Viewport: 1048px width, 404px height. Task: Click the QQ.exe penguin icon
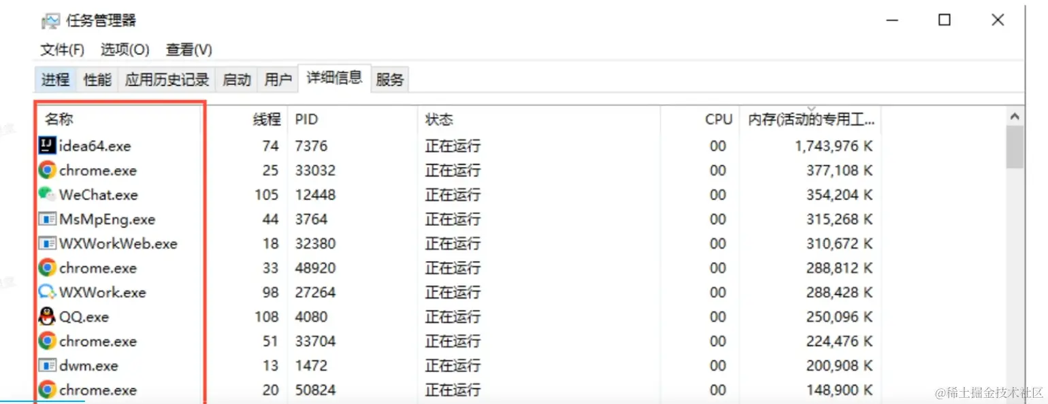[47, 317]
